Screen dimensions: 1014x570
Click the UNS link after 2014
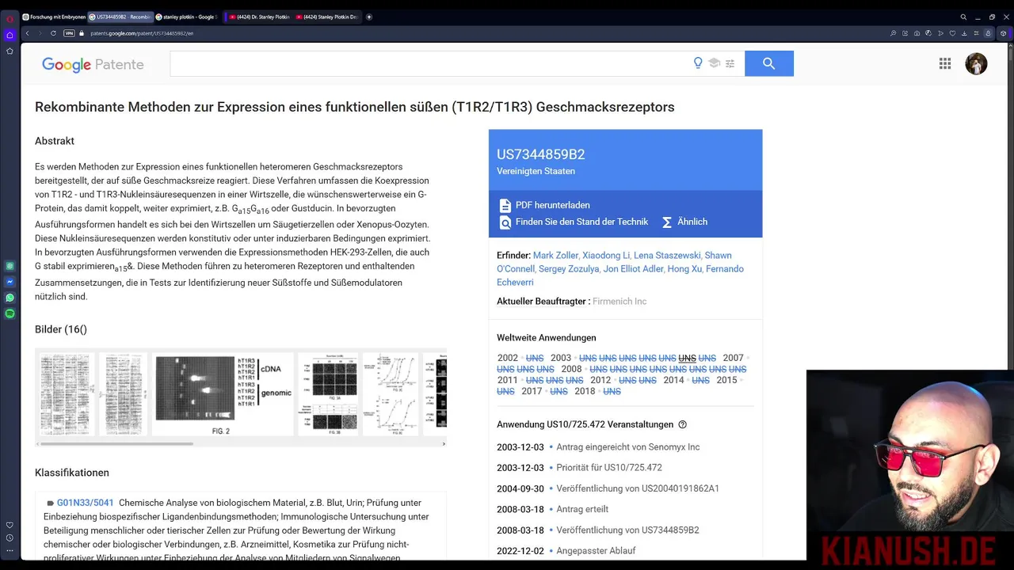[700, 381]
